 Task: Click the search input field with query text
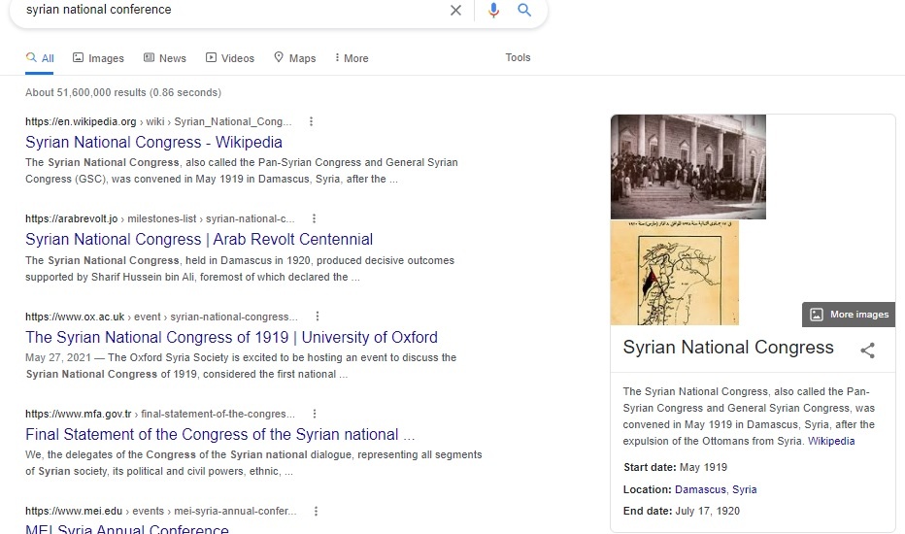coord(231,10)
